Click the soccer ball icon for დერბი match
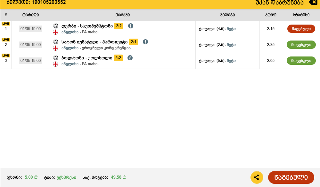This screenshot has height=187, width=320. coord(55,26)
